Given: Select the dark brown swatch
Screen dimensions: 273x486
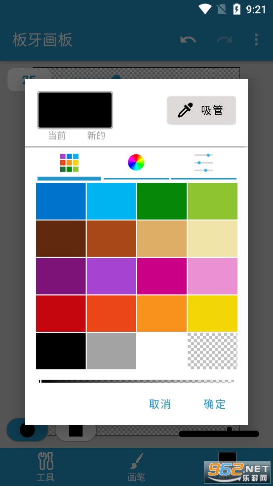Looking at the screenshot, I should click(x=61, y=239).
